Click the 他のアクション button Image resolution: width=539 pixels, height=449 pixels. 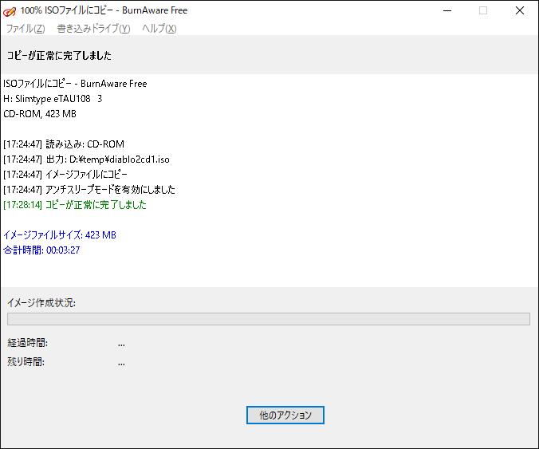point(285,415)
